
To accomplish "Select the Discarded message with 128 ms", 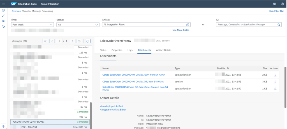I will coord(50,50).
